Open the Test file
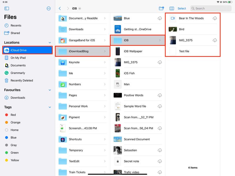235x176 pixels. [x=193, y=51]
